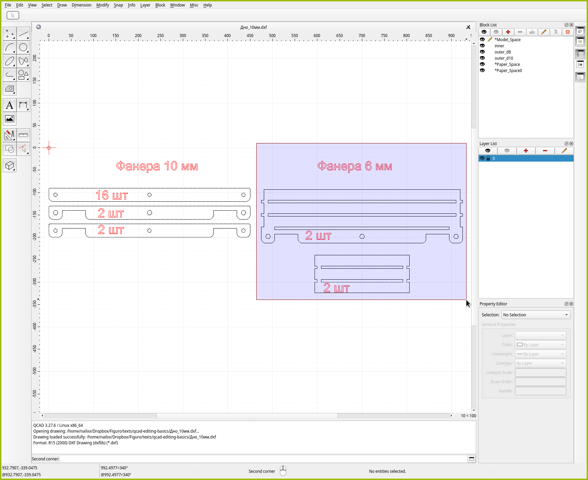This screenshot has width=588, height=480.
Task: Click the Edit Layer pencil icon
Action: [x=564, y=151]
